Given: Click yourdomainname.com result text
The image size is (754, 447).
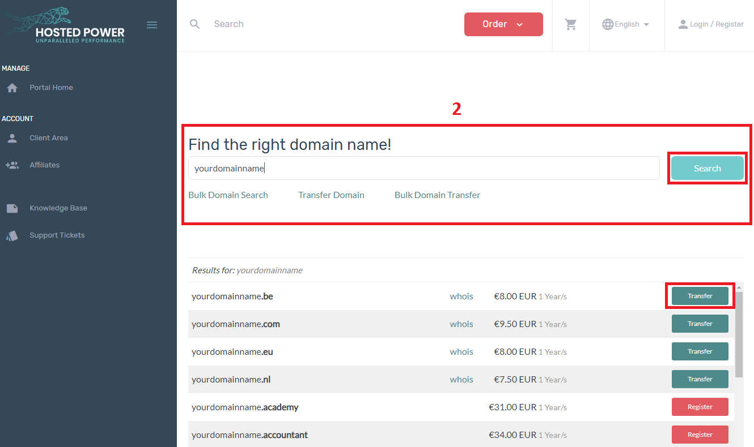Looking at the screenshot, I should (236, 324).
